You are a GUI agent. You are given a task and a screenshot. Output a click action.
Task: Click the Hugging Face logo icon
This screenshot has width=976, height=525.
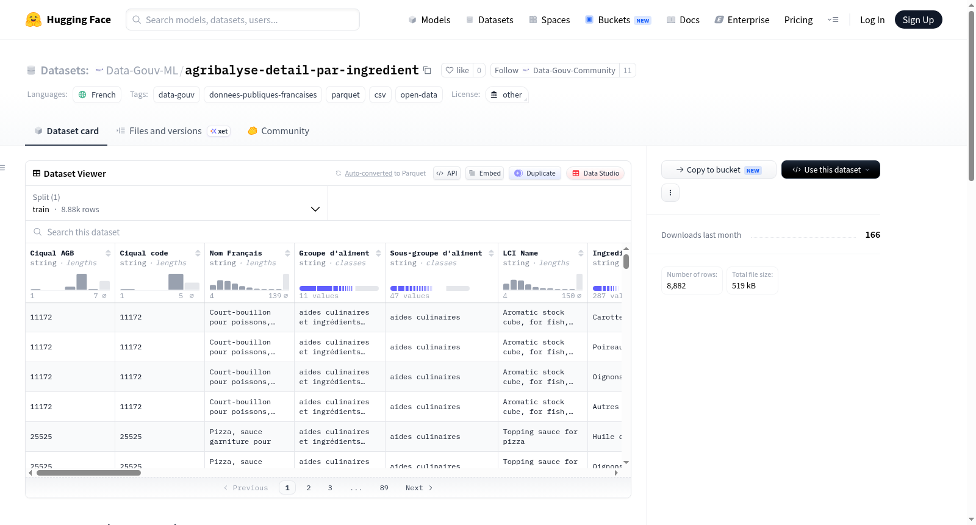point(34,20)
